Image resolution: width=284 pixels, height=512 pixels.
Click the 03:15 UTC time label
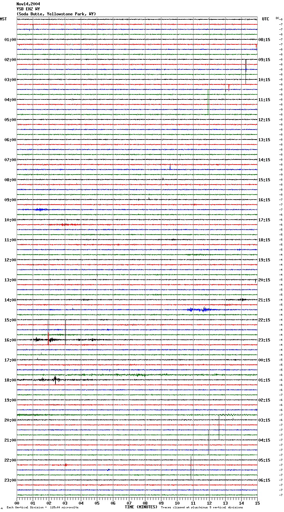point(264,420)
